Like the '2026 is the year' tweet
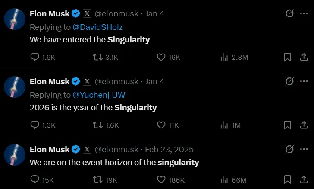 [161, 125]
